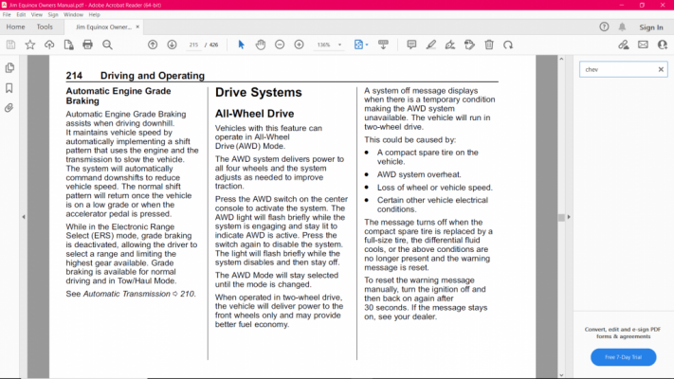Delete with the trash can icon
Viewport: 674px width, 379px height.
tap(489, 45)
